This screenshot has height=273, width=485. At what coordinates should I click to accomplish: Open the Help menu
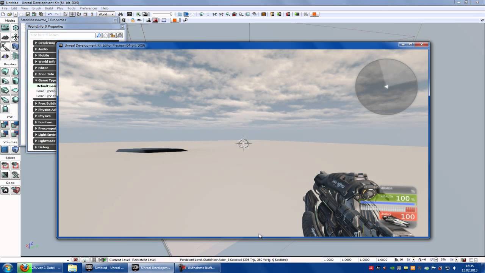(x=105, y=8)
